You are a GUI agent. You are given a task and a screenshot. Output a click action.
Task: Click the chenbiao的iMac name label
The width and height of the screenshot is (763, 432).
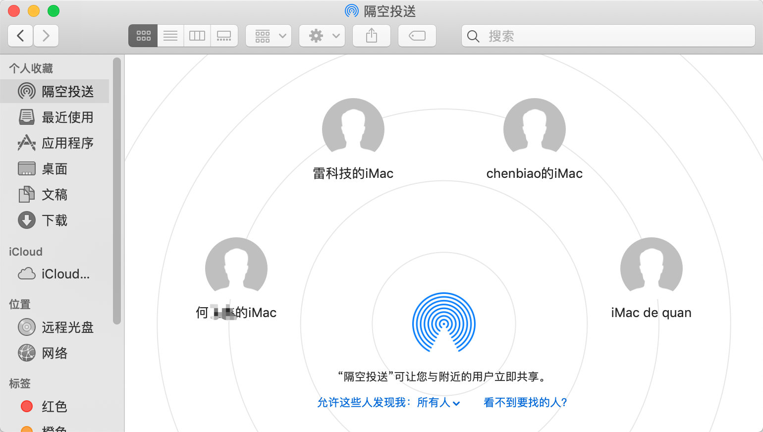(535, 173)
